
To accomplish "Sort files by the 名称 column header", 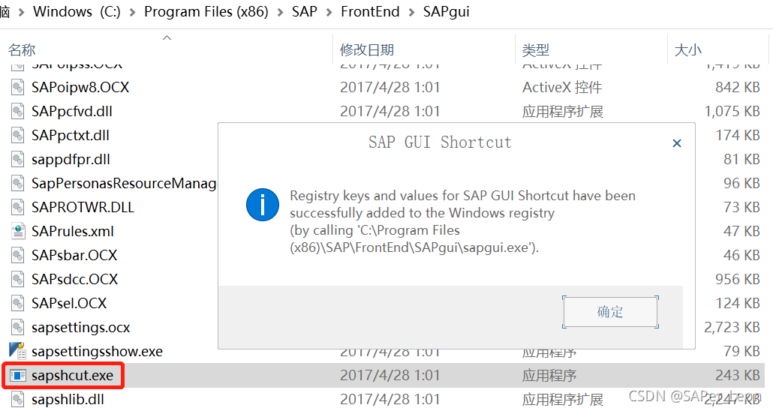I will pyautogui.click(x=22, y=49).
